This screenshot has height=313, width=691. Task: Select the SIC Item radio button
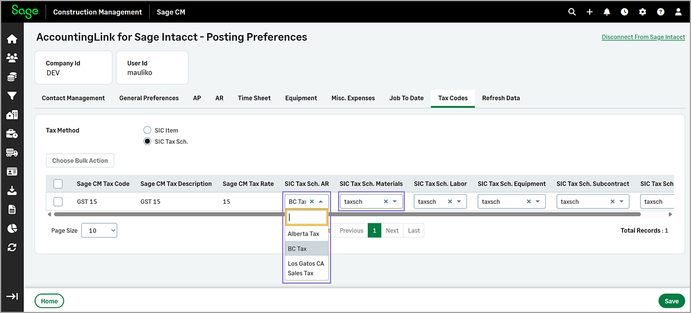pos(147,130)
